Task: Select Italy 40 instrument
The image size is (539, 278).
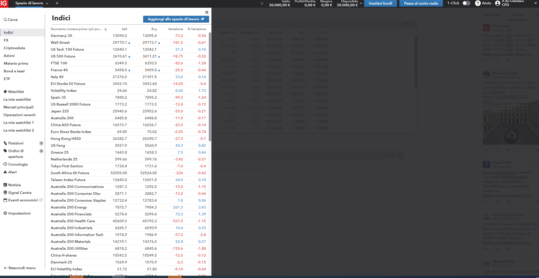Action: pos(57,77)
